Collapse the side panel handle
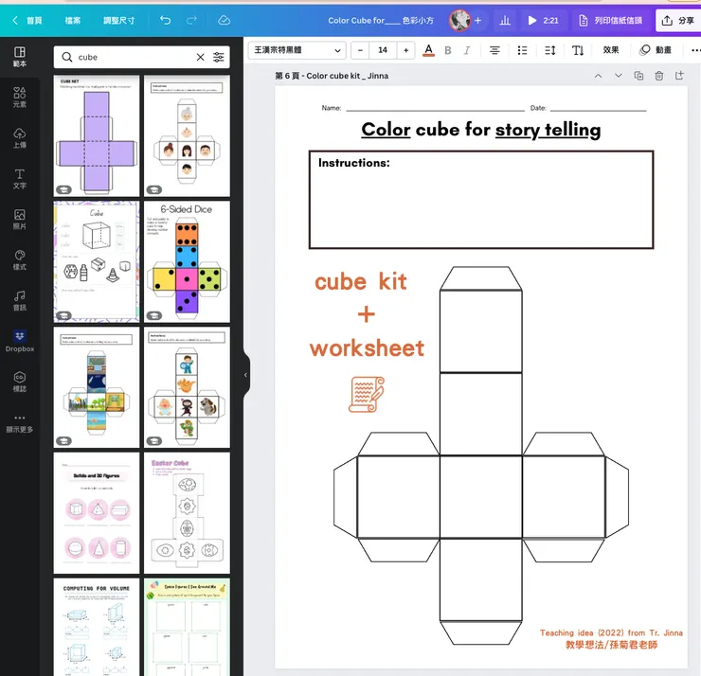This screenshot has height=676, width=701. tap(245, 375)
